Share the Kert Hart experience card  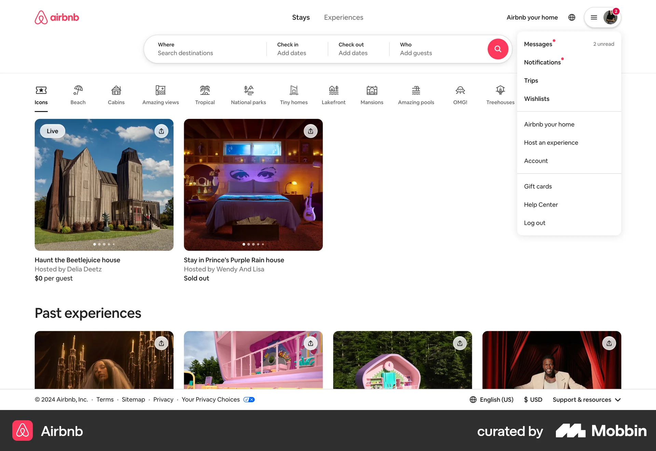coord(609,343)
